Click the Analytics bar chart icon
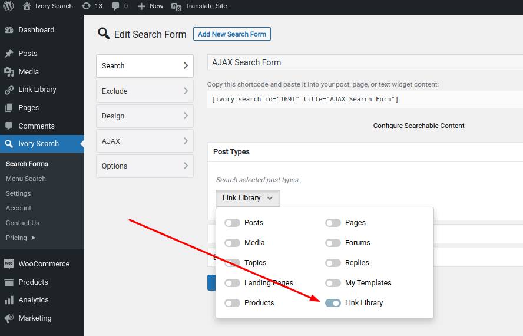 pyautogui.click(x=9, y=300)
